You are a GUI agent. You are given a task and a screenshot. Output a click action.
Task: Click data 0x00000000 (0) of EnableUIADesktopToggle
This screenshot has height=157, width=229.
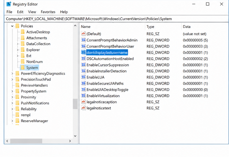[195, 90]
